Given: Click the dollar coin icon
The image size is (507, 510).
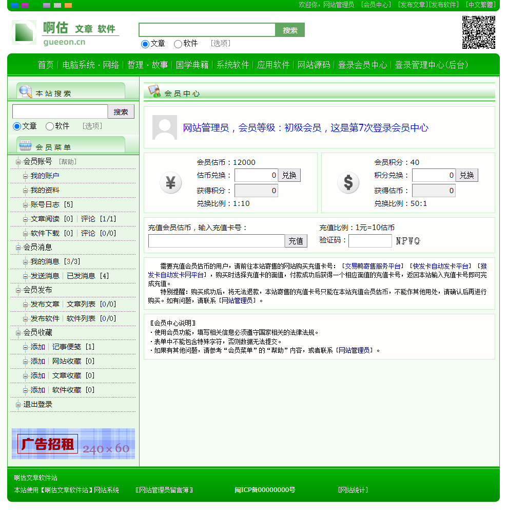Looking at the screenshot, I should 348,183.
